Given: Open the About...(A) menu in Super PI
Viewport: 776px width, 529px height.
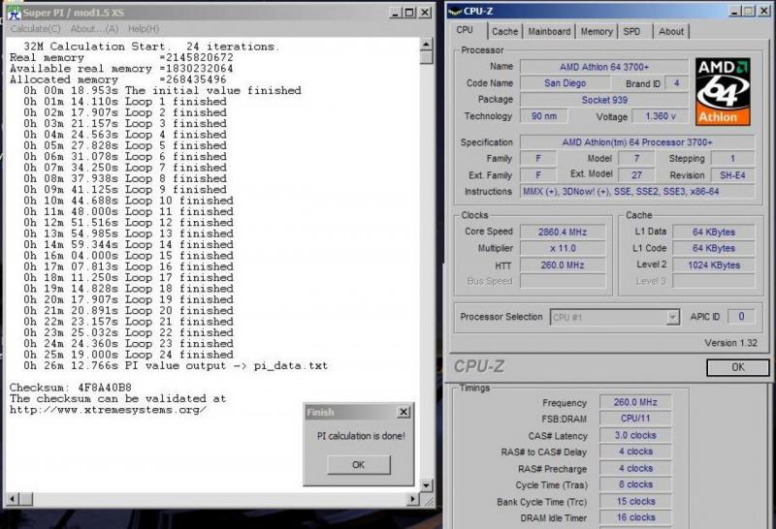Looking at the screenshot, I should coord(94,29).
